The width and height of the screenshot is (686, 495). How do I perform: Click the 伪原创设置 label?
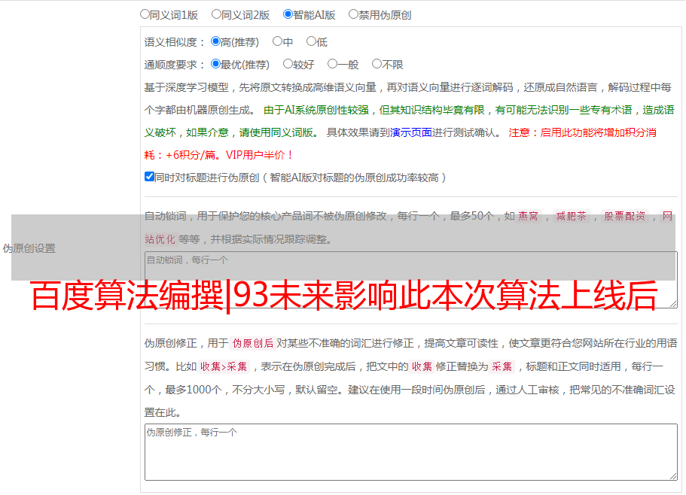(x=29, y=248)
